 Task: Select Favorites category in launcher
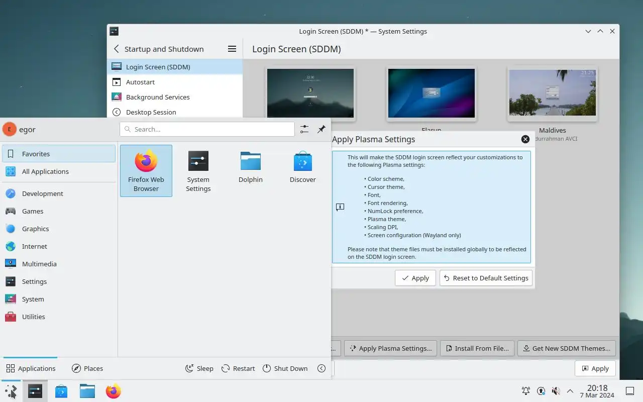click(x=59, y=154)
